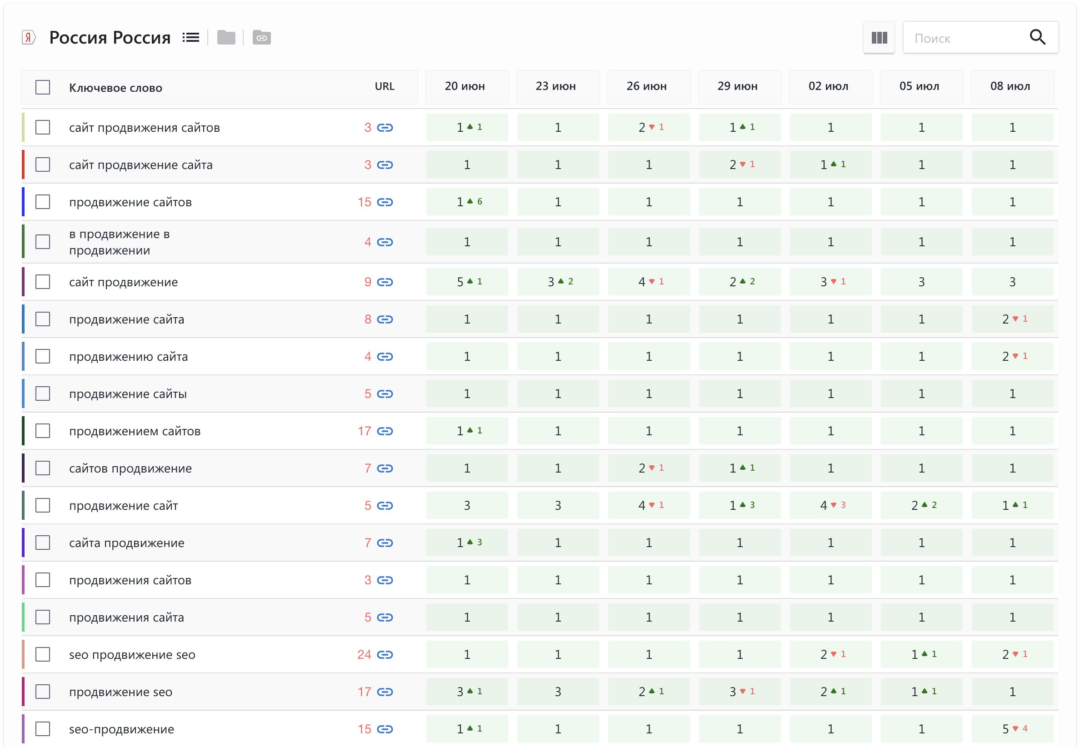Switch to keyword list view icon
Viewport: 1080px width, 747px height.
[x=190, y=37]
